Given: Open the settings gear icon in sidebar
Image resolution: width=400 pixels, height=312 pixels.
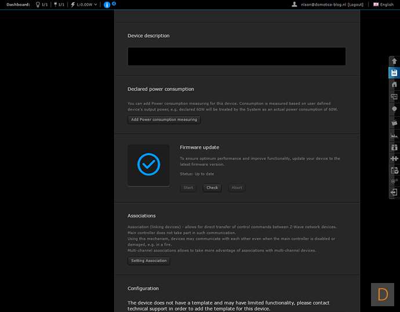Looking at the screenshot, I should pyautogui.click(x=394, y=181).
